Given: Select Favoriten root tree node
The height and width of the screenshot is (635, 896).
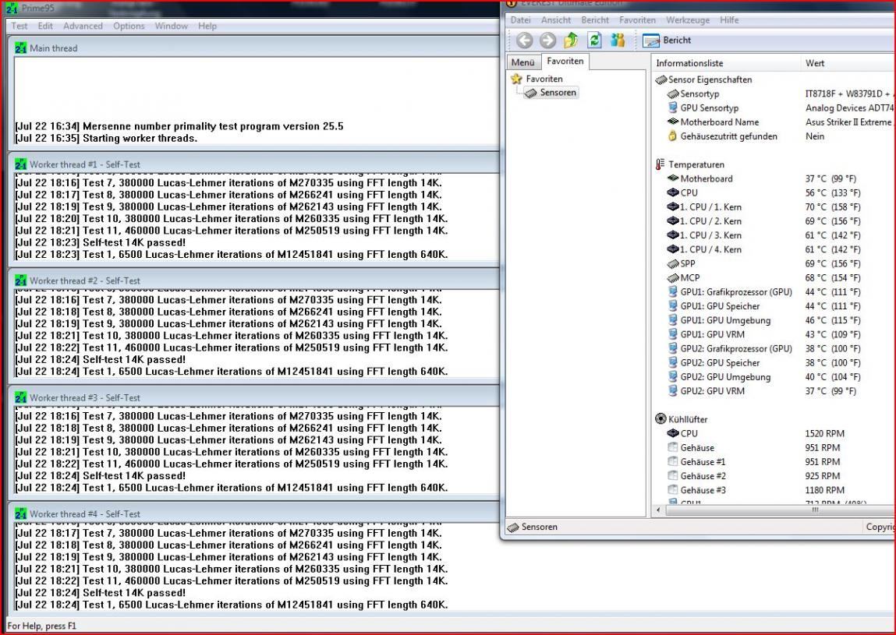Looking at the screenshot, I should (544, 79).
